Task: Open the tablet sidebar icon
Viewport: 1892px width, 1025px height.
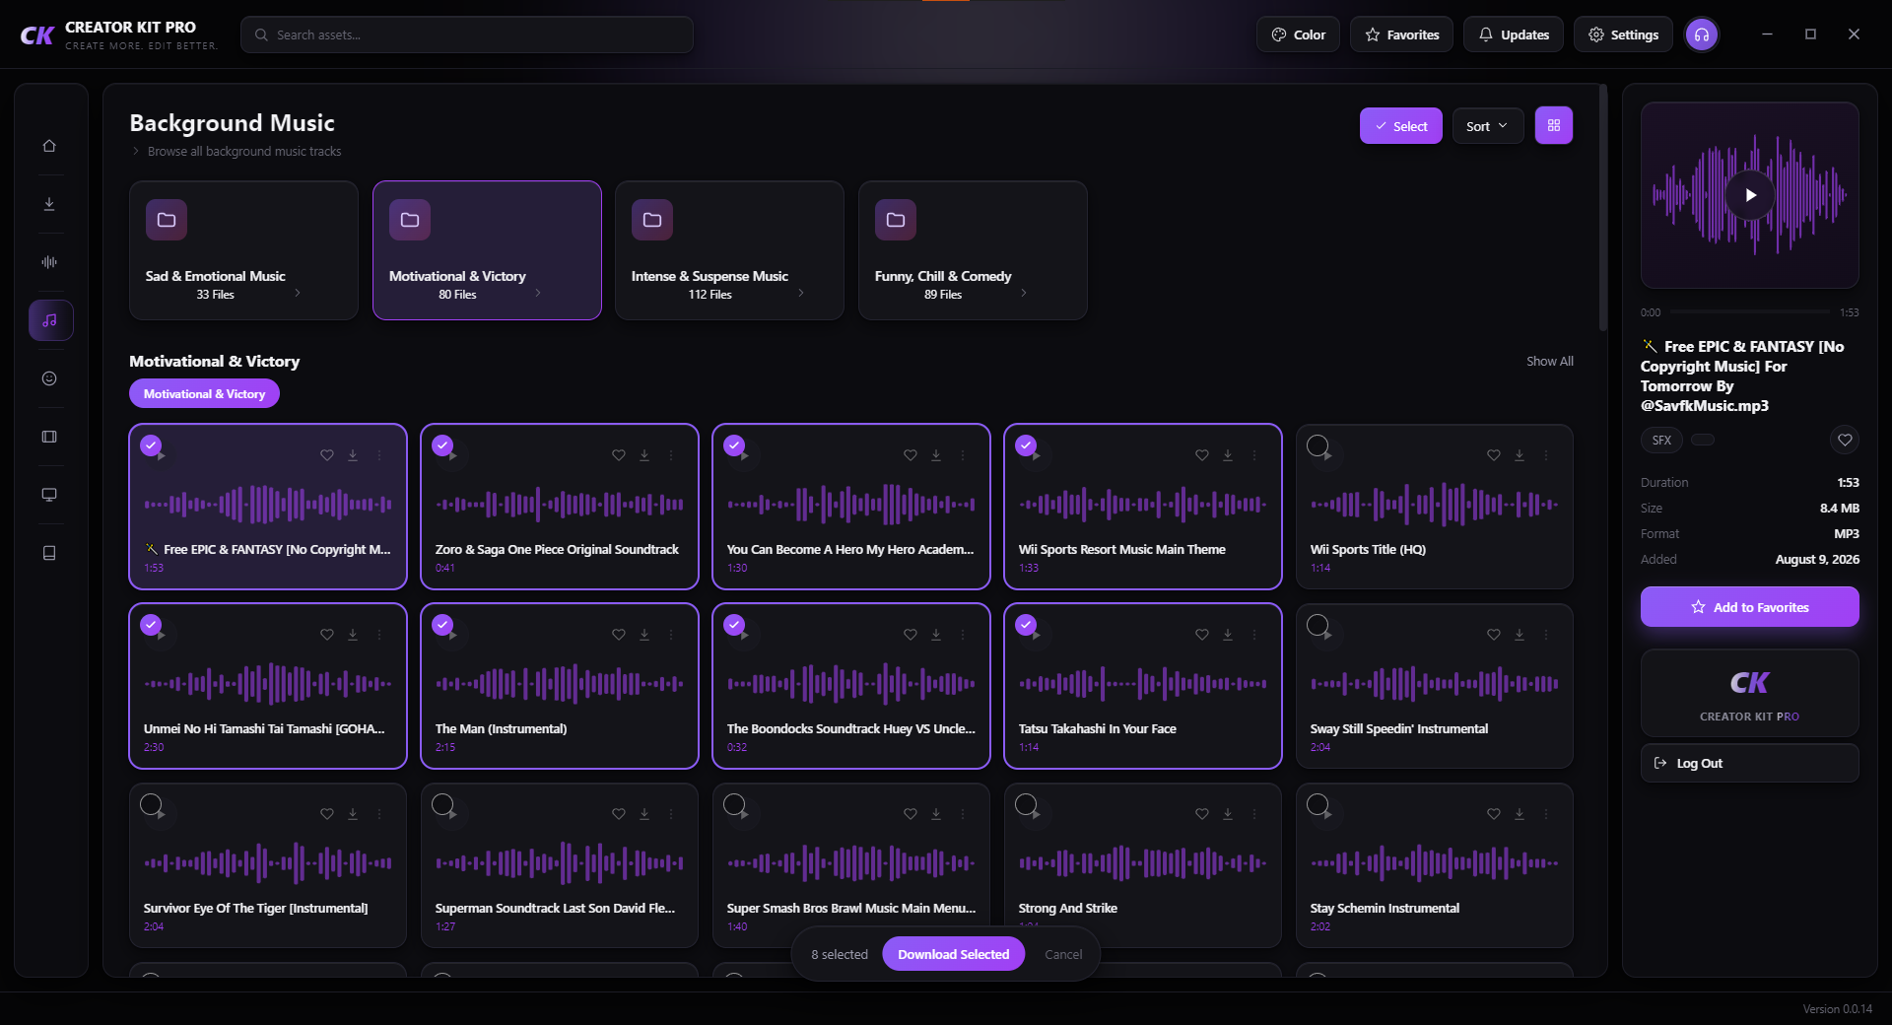Action: coord(49,553)
